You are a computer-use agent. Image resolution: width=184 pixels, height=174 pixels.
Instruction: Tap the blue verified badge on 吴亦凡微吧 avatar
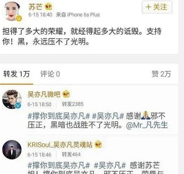[18, 105]
